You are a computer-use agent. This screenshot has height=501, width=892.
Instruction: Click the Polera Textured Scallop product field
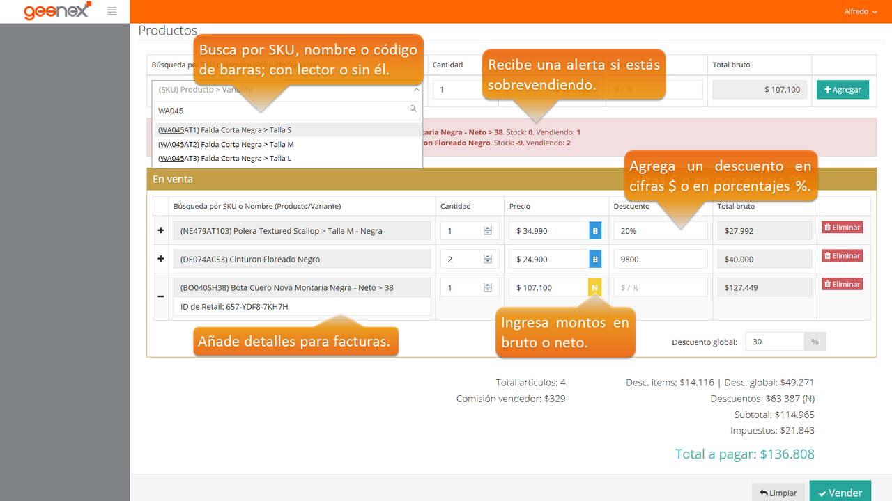point(302,230)
